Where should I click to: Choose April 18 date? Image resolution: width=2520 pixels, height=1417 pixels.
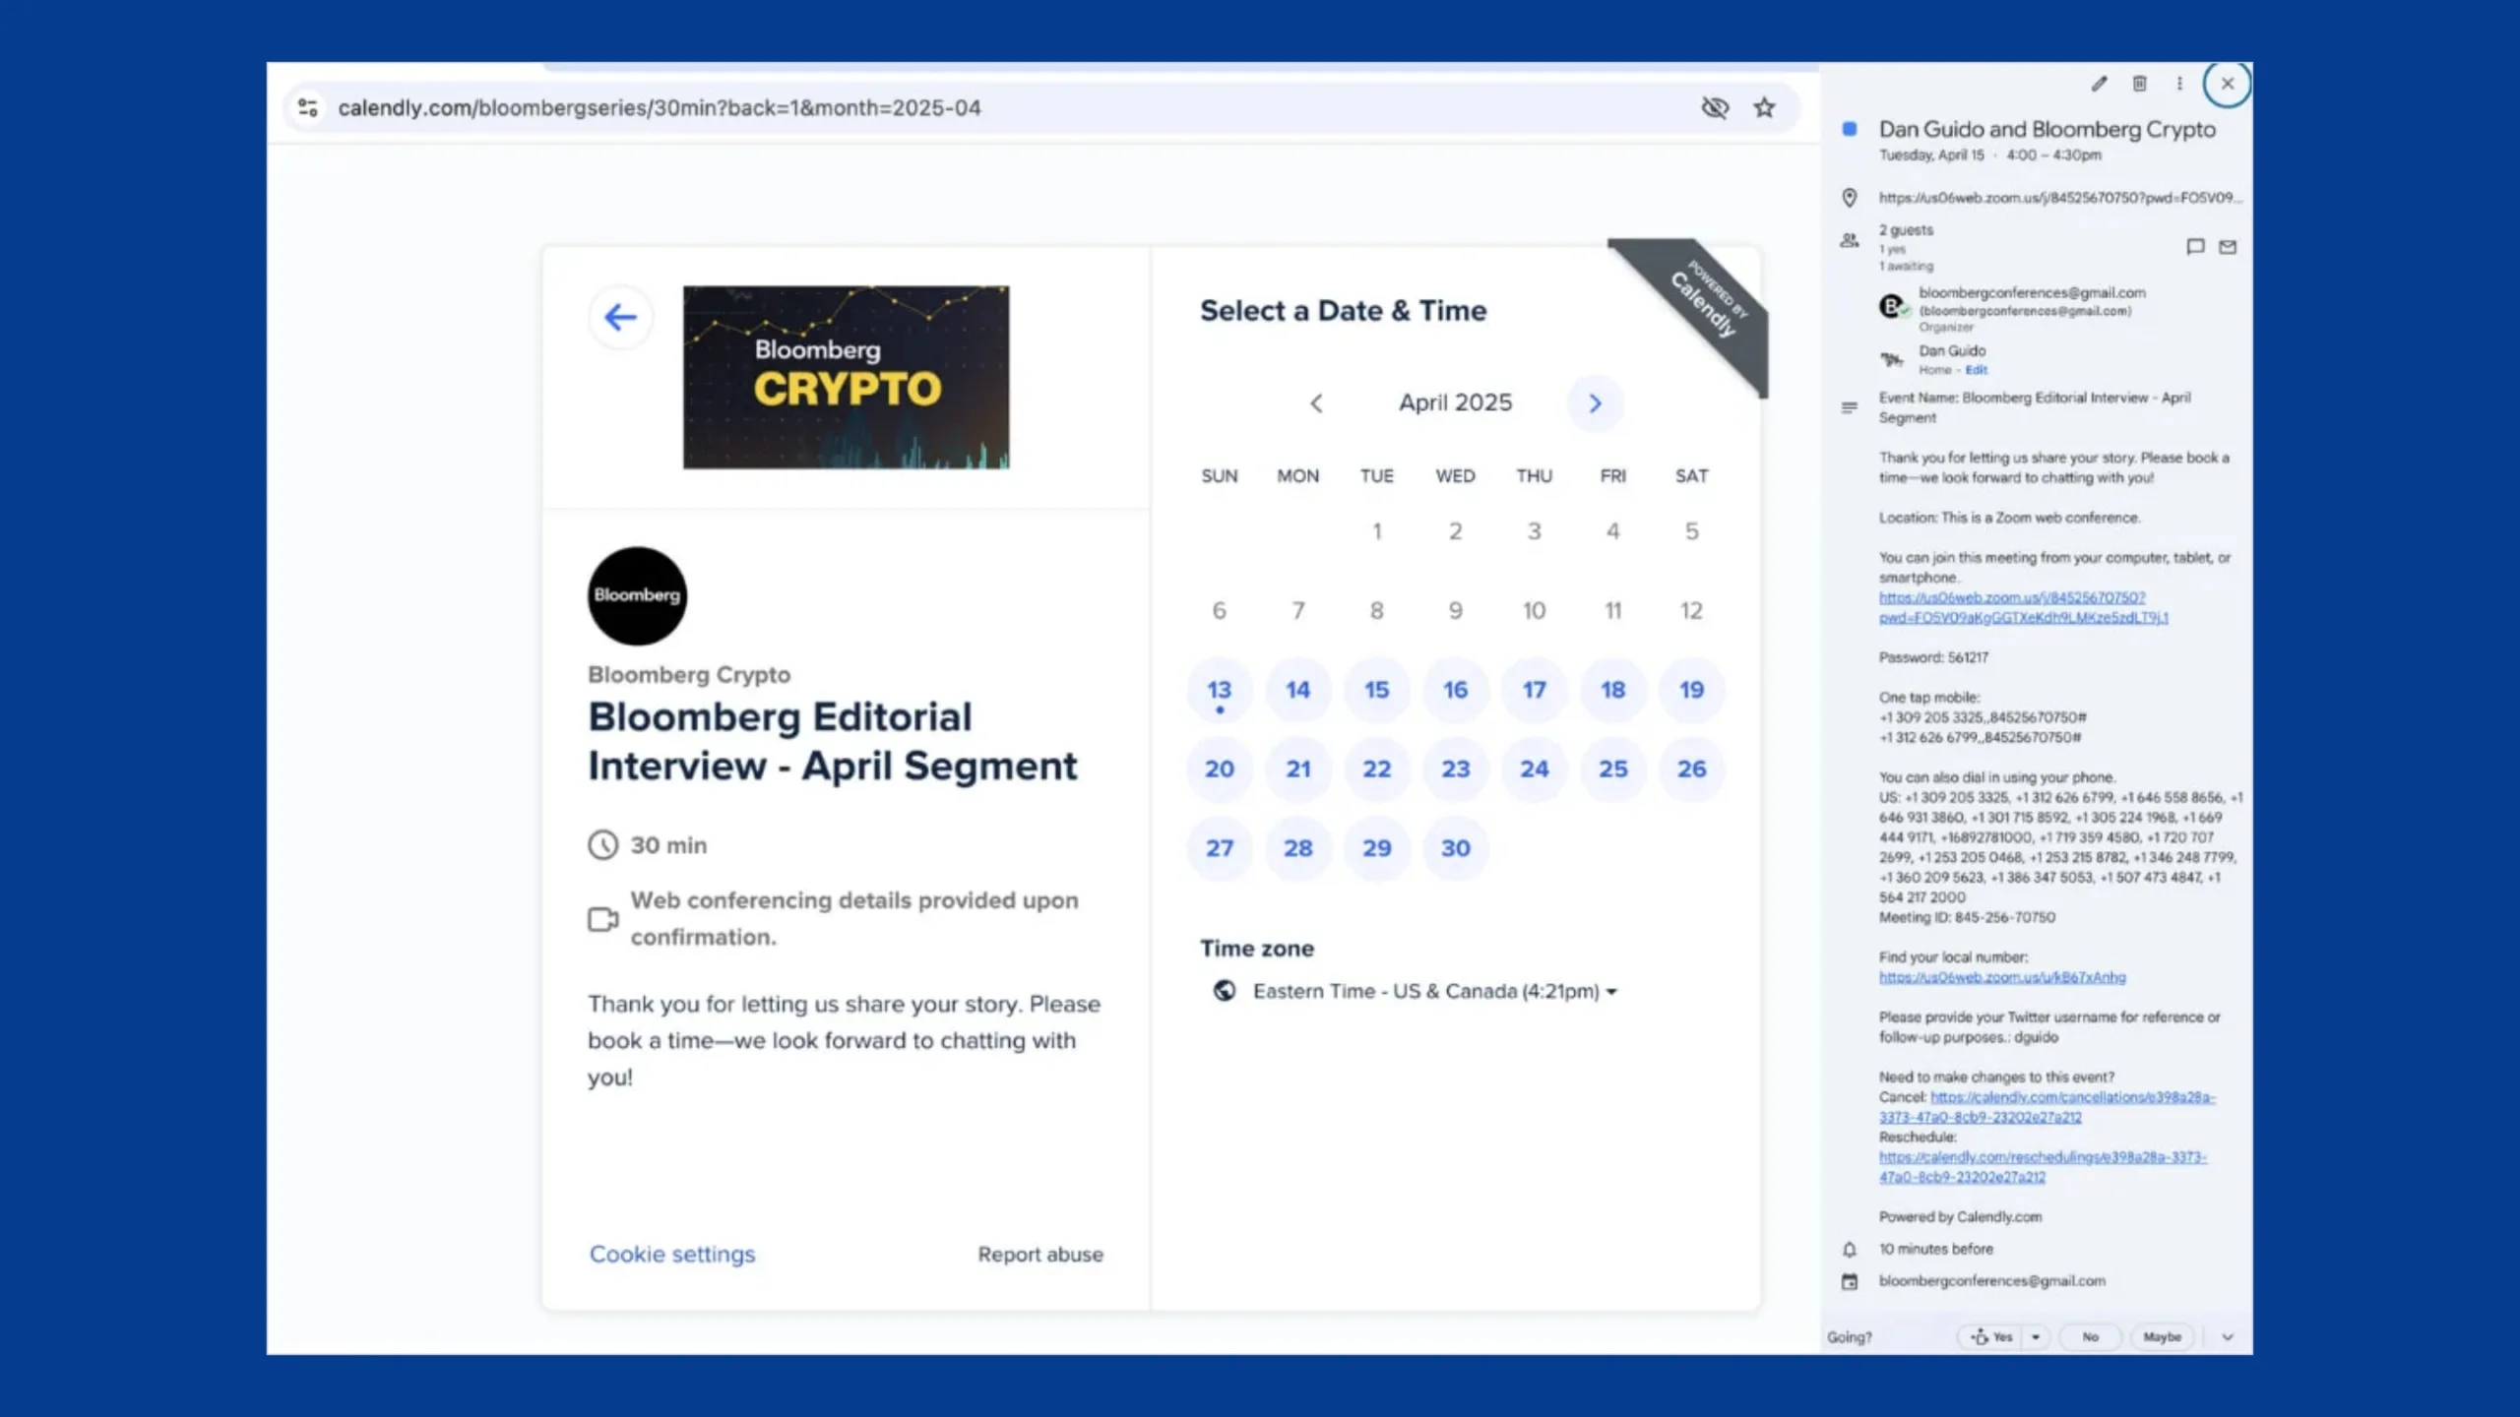coord(1612,690)
